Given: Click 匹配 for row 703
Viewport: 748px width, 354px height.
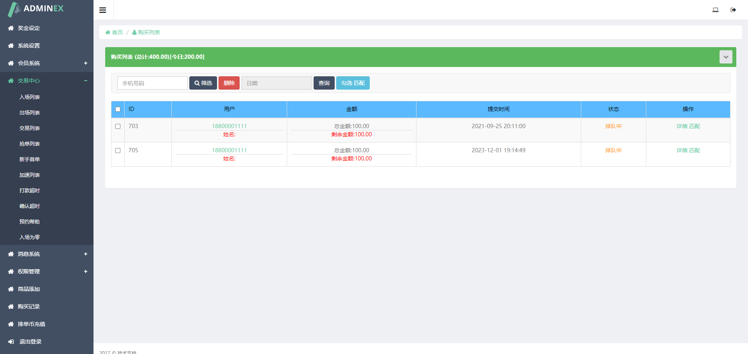Looking at the screenshot, I should pos(695,126).
